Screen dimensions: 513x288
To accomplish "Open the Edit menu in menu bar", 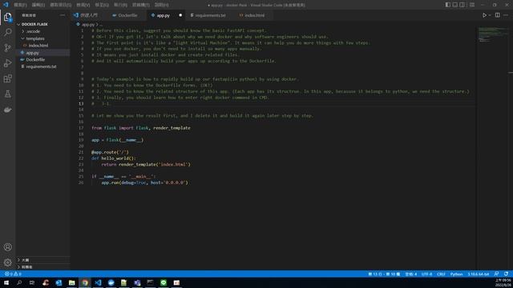I will pos(38,5).
